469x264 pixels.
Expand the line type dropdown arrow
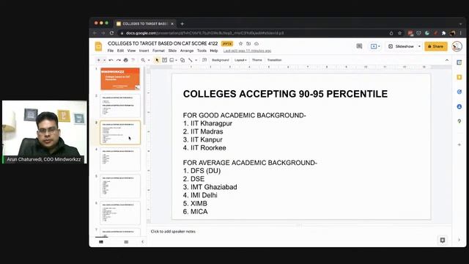pyautogui.click(x=196, y=60)
